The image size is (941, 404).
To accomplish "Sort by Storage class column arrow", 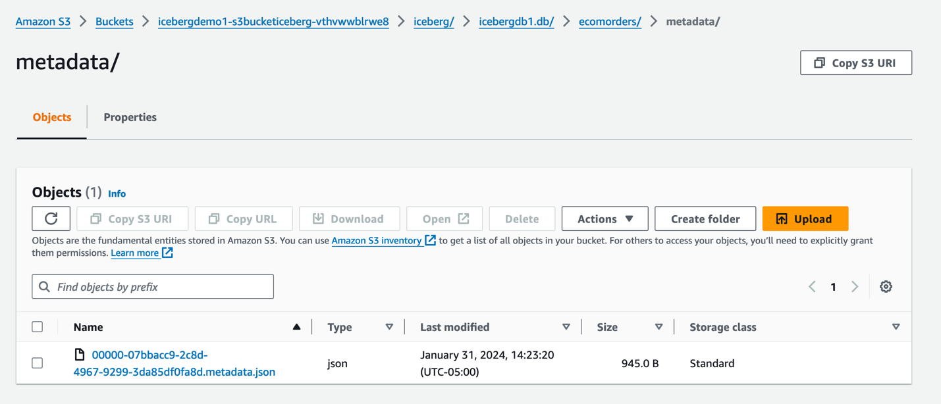I will 896,326.
